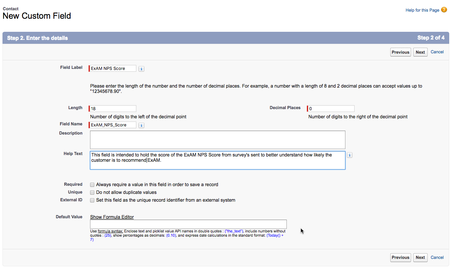The image size is (451, 267).
Task: Click the "Set this field as the unique record identifier" text
Action: [166, 200]
